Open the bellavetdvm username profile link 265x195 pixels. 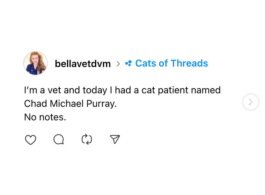tap(83, 64)
